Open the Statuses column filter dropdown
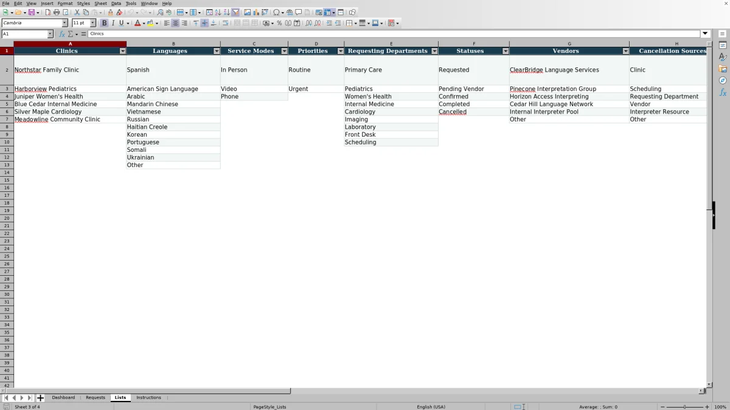 [506, 51]
